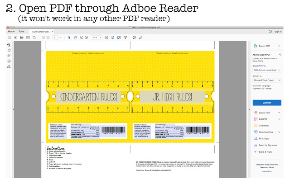Open the Send & Track tool
Screen dimensions: 290x184
265,152
